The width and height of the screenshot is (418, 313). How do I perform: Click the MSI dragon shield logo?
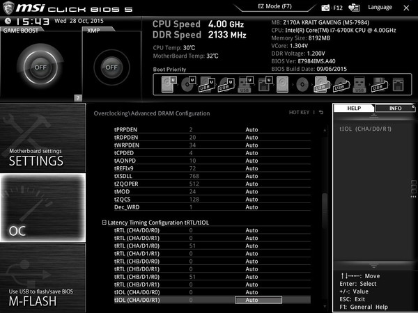pos(8,8)
